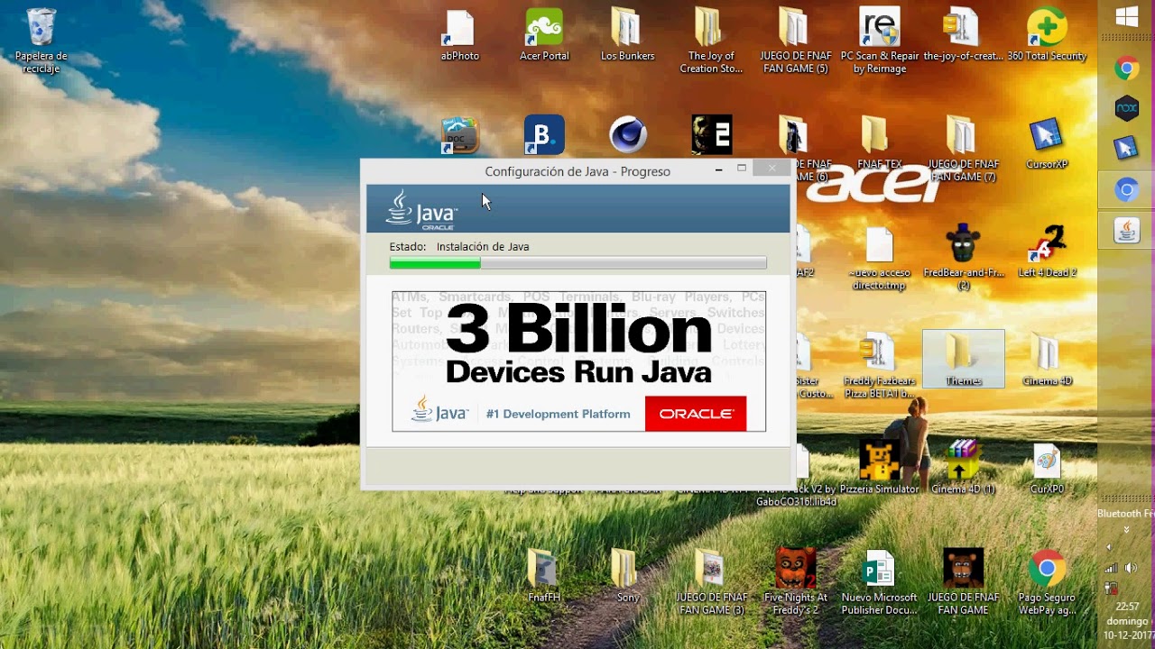This screenshot has width=1155, height=649.
Task: Open FredBear-and-Fr... (2) icon
Action: 963,259
